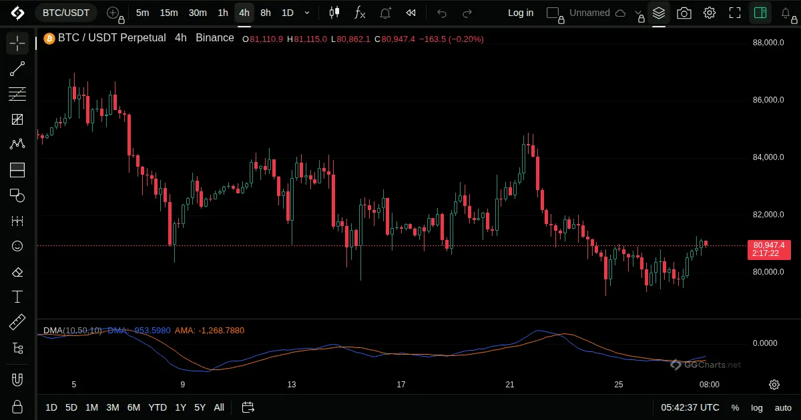Select the horizontal lines Fibonacci tool
Screen dimensions: 801x420
[17, 94]
